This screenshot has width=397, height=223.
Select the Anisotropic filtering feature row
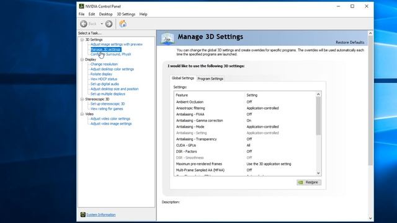click(245, 108)
